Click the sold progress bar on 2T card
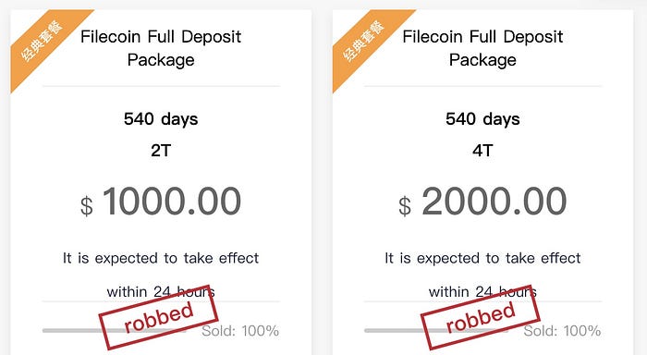This screenshot has height=355, width=647. coord(115,331)
